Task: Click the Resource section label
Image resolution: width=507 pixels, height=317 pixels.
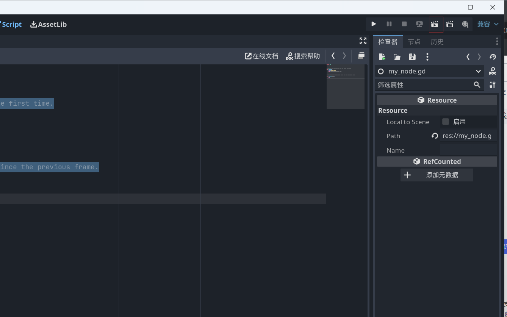Action: pyautogui.click(x=393, y=111)
